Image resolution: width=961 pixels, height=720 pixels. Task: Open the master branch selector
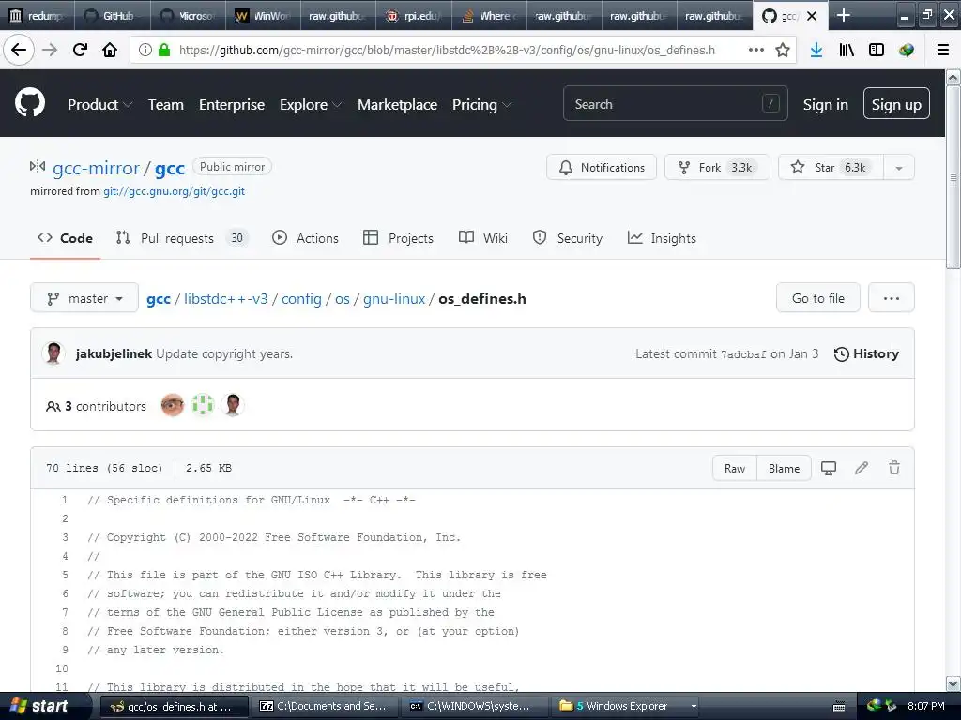pos(84,298)
